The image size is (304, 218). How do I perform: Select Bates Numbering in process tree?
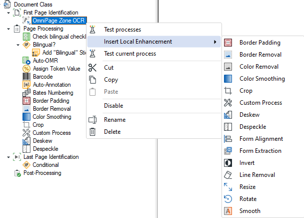[52, 93]
